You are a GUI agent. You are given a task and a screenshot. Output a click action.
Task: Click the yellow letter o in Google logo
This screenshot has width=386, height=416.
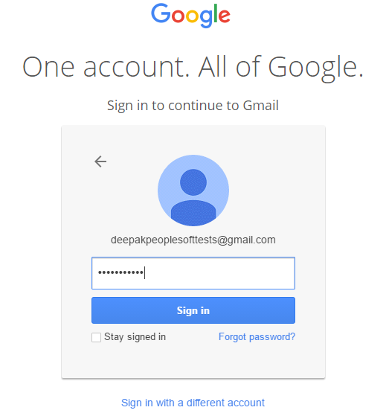tap(192, 16)
